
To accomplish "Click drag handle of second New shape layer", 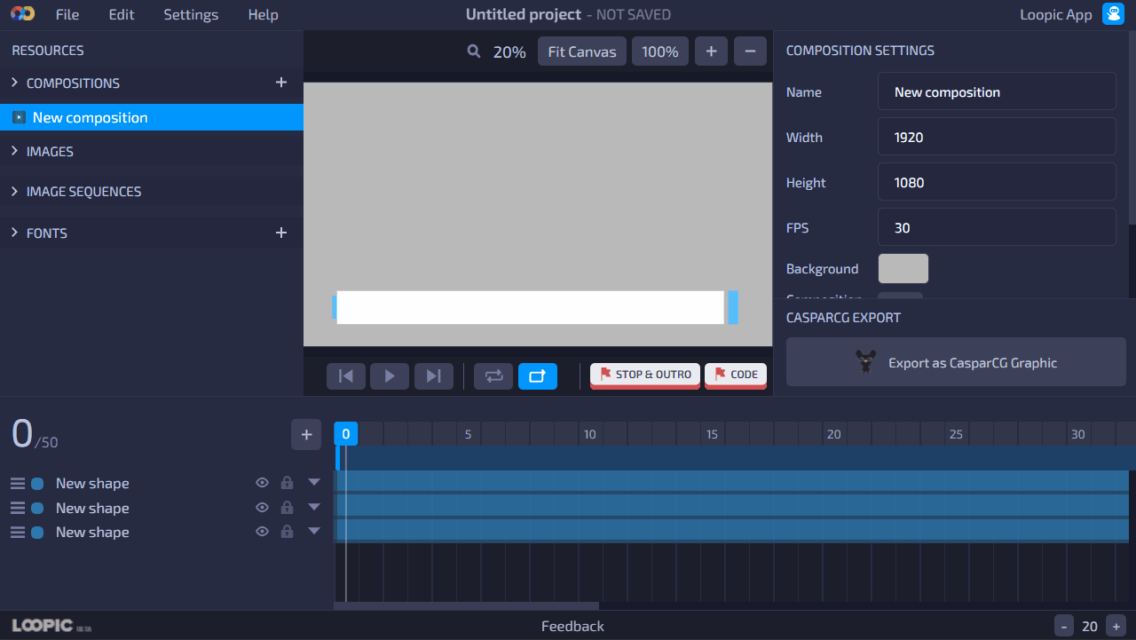I will point(18,508).
